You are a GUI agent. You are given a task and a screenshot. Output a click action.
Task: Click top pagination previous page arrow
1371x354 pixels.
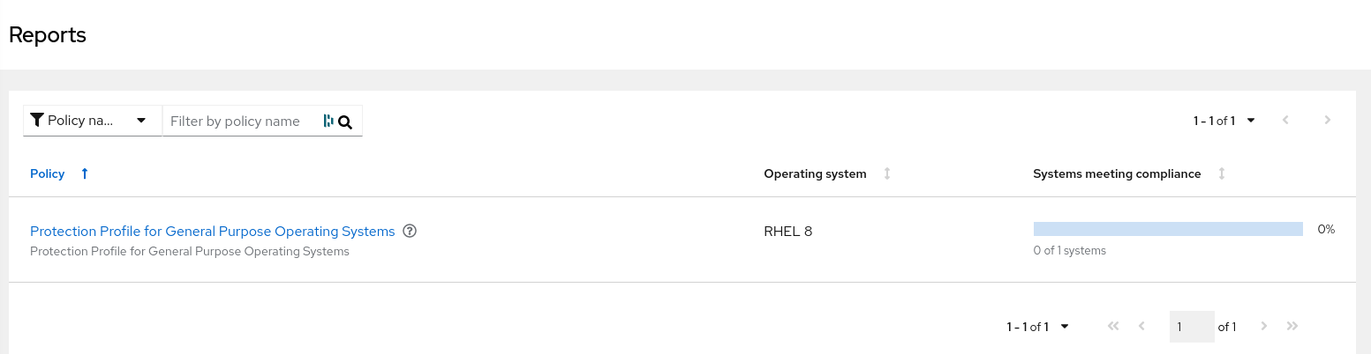point(1285,120)
